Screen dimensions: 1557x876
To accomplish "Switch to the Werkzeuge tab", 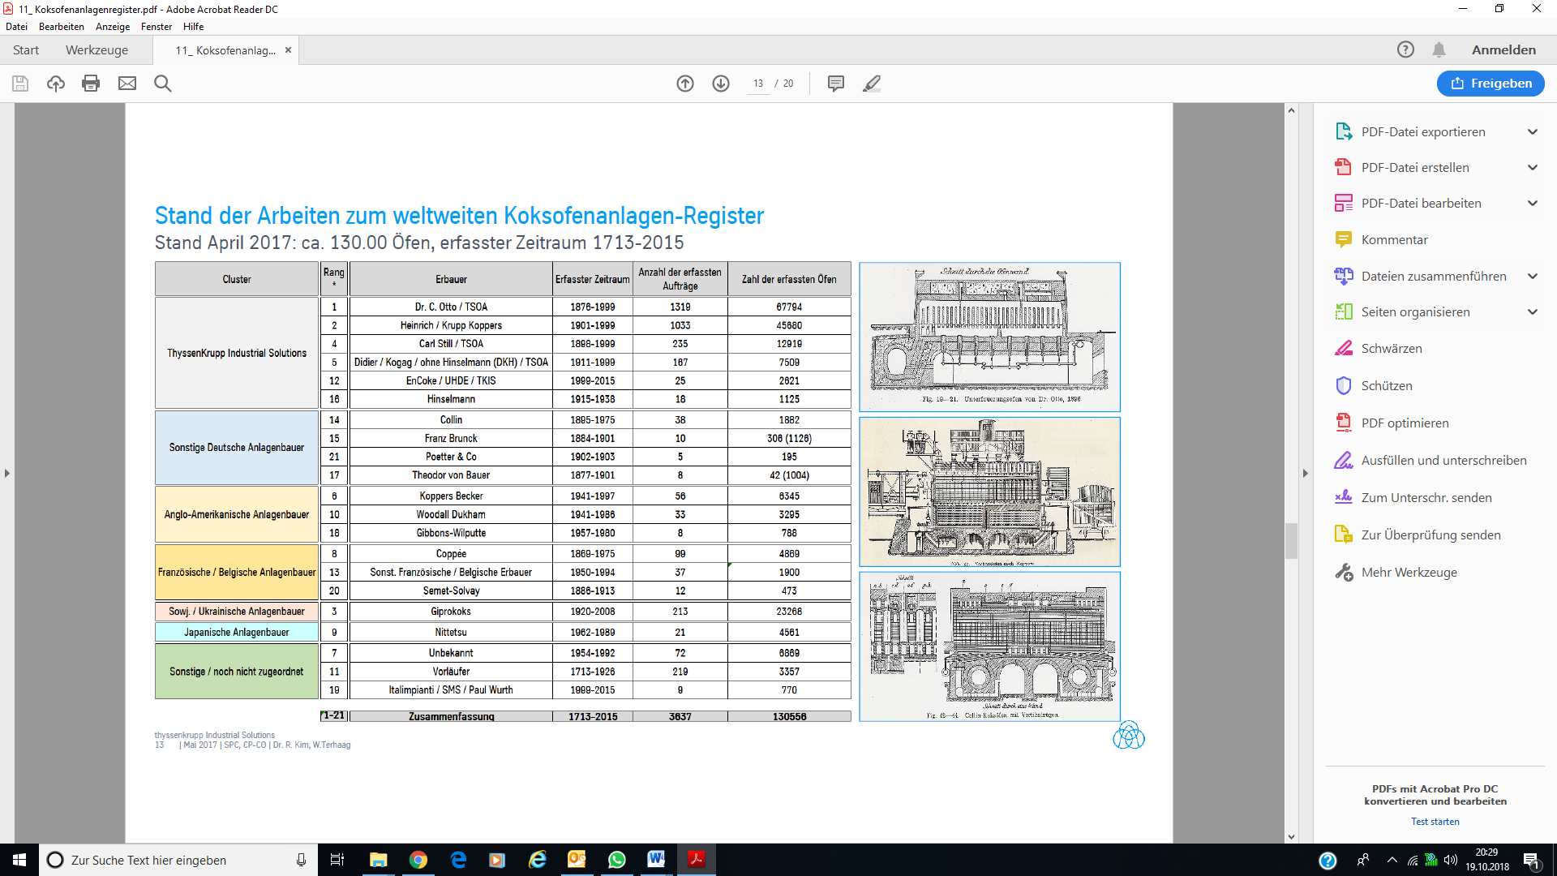I will pyautogui.click(x=97, y=49).
